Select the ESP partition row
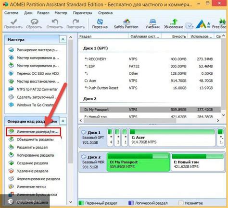Viewport: 228px width, 208px height. 150,66
